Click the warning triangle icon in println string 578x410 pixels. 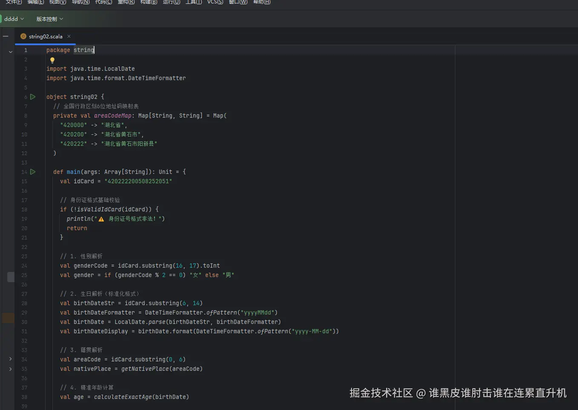pyautogui.click(x=101, y=219)
